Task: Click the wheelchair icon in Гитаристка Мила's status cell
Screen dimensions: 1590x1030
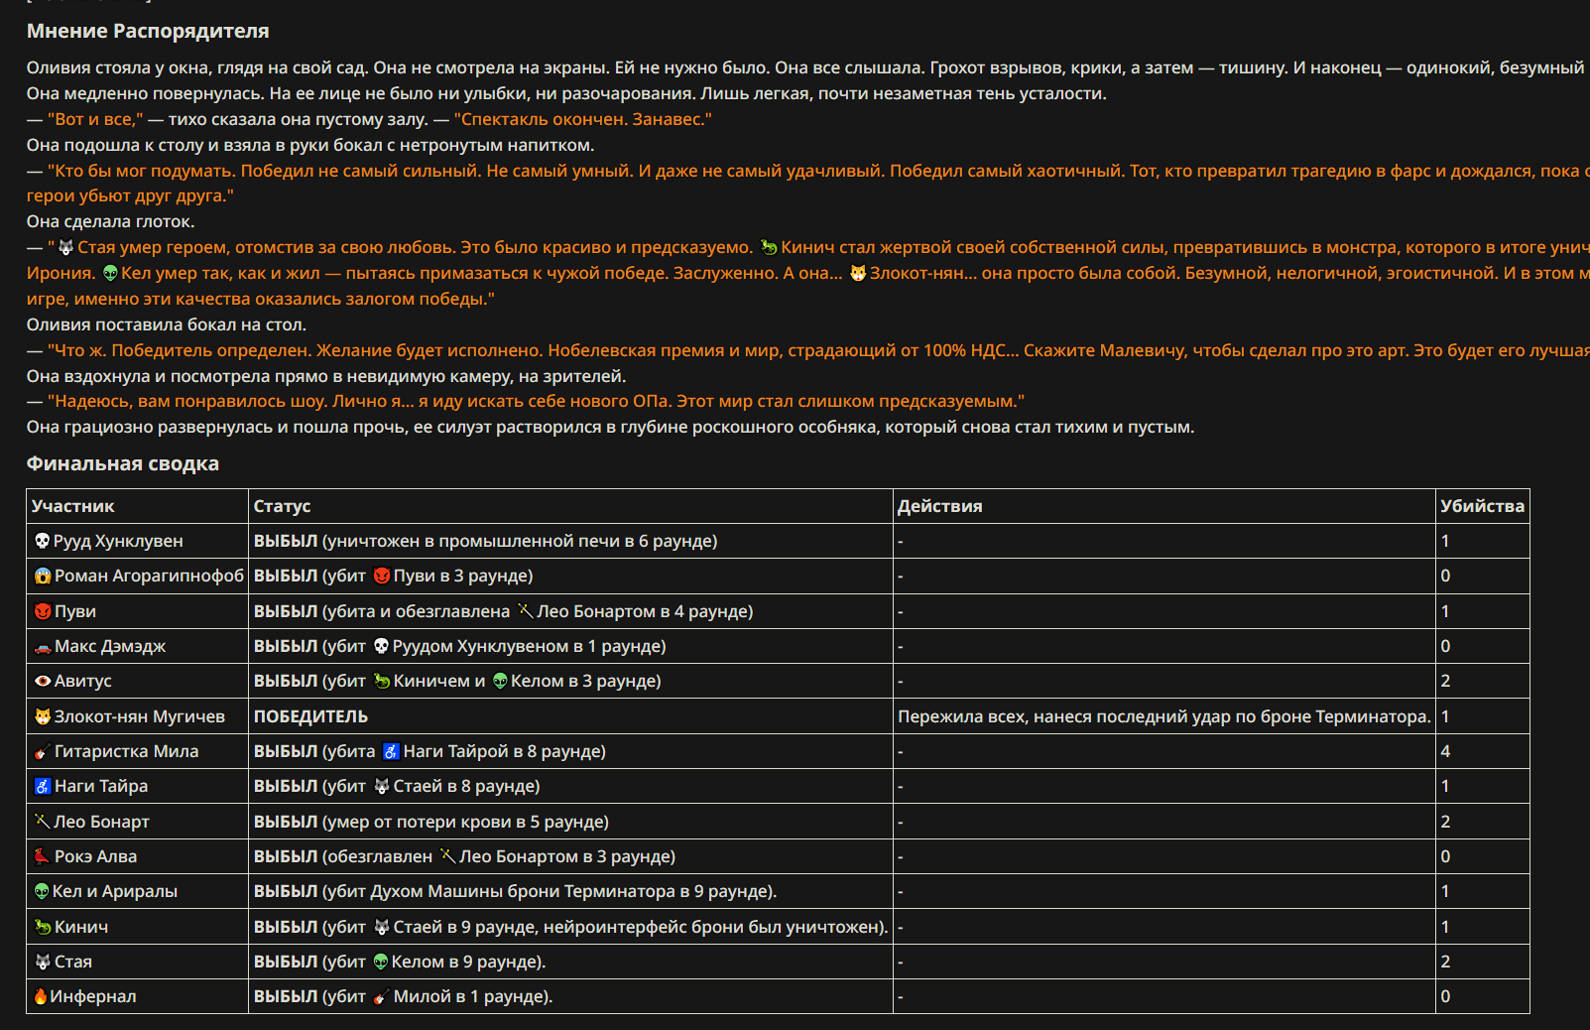Action: pos(391,751)
